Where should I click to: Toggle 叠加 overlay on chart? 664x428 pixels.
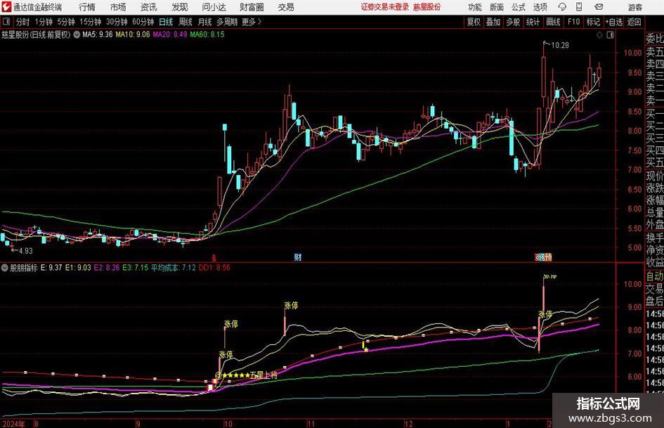[x=493, y=22]
